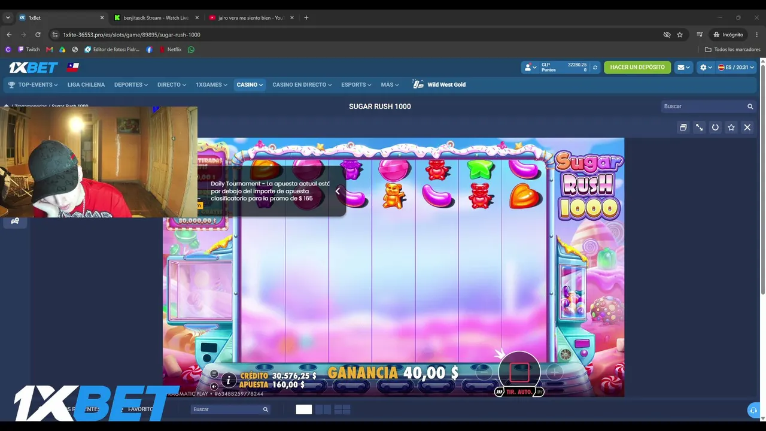Screen dimensions: 766x431
Task: Open the tab search dropdown arrow
Action: (8, 18)
